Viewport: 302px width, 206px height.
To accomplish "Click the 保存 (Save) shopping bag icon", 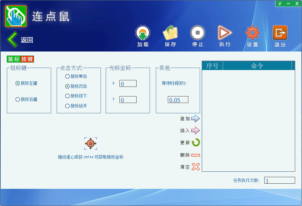I will tap(170, 33).
